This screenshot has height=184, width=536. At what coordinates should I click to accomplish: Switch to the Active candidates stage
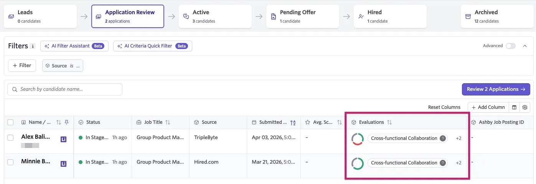215,16
